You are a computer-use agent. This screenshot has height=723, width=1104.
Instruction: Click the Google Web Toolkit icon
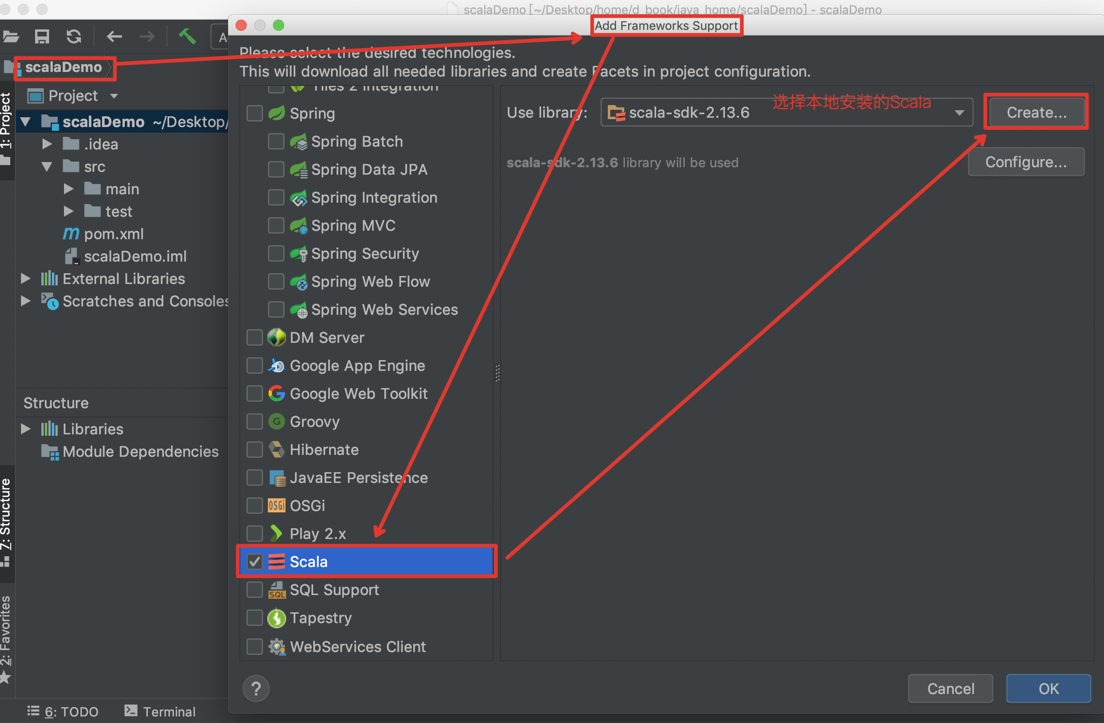[x=277, y=394]
